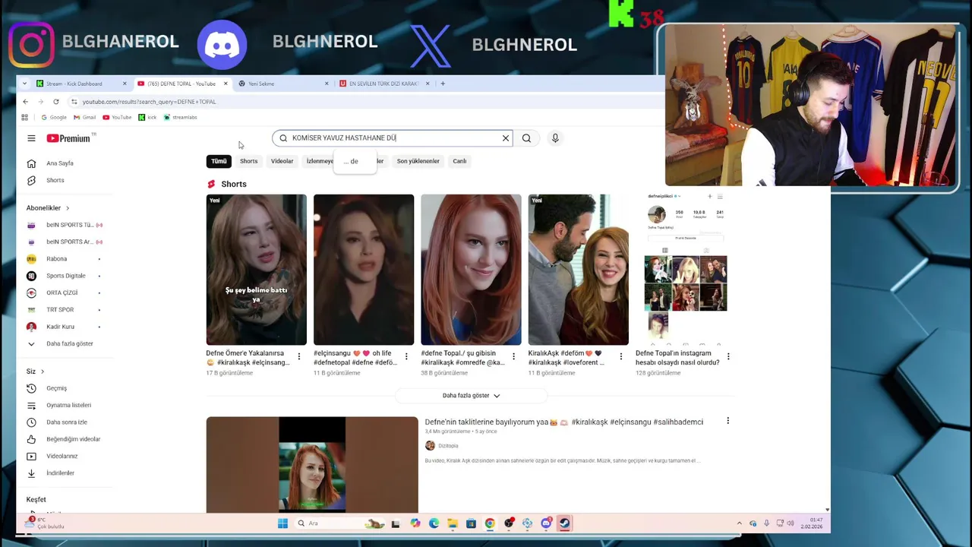Screen dimensions: 972x547
Task: Close the DEFNE TOPAL YouTube tab
Action: tap(225, 84)
